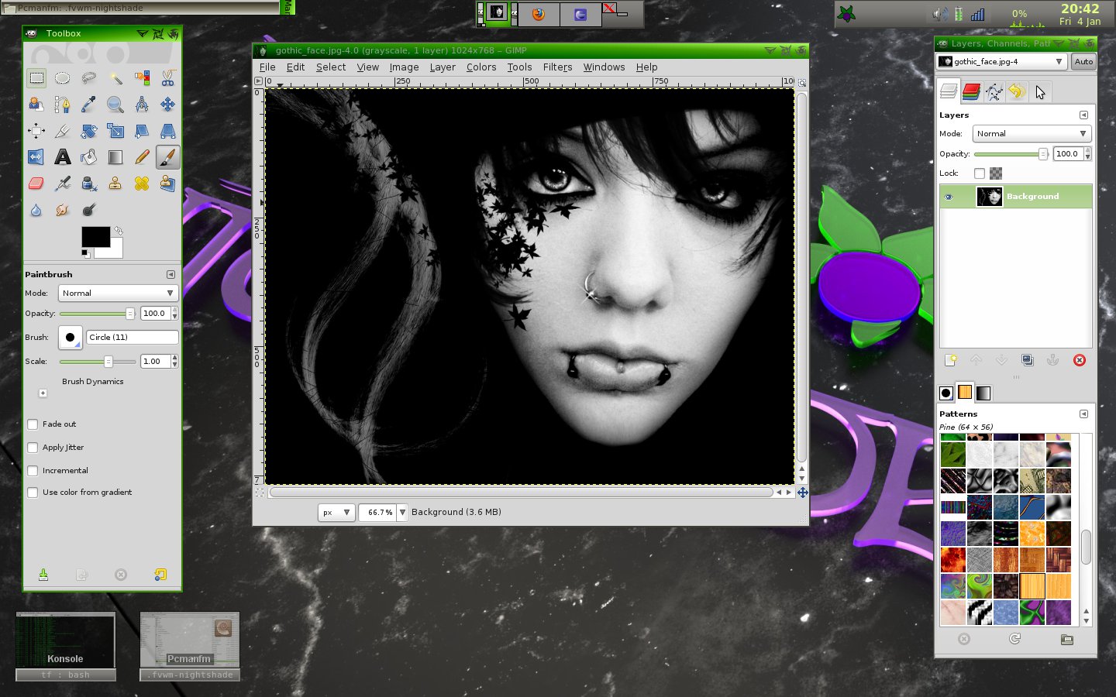Toggle the layer Lock checkbox
Viewport: 1116px width, 697px height.
(980, 173)
